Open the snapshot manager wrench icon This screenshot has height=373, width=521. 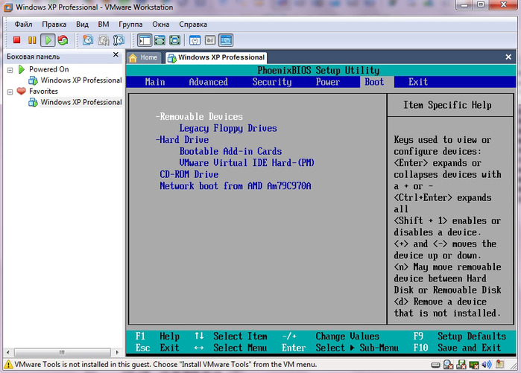pyautogui.click(x=119, y=40)
